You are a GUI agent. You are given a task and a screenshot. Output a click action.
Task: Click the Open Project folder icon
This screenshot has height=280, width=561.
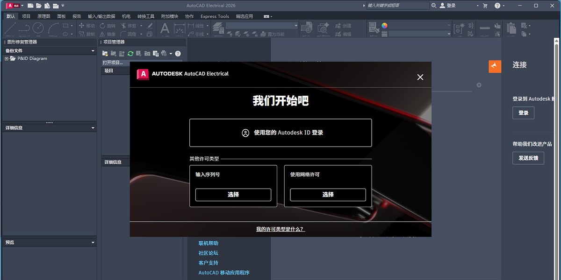tap(105, 53)
